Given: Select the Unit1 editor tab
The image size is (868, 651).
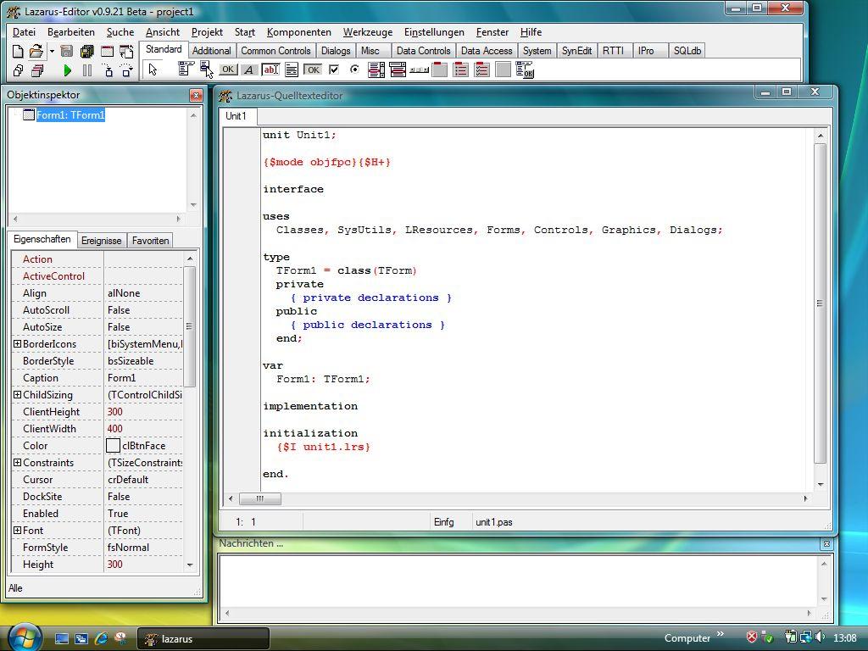Looking at the screenshot, I should coord(236,115).
